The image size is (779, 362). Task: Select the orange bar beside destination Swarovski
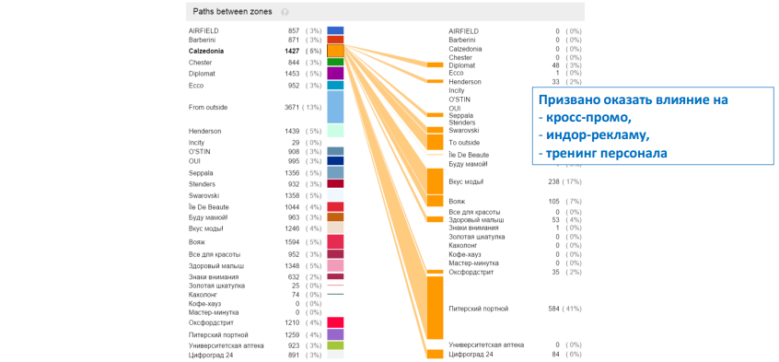[435, 130]
